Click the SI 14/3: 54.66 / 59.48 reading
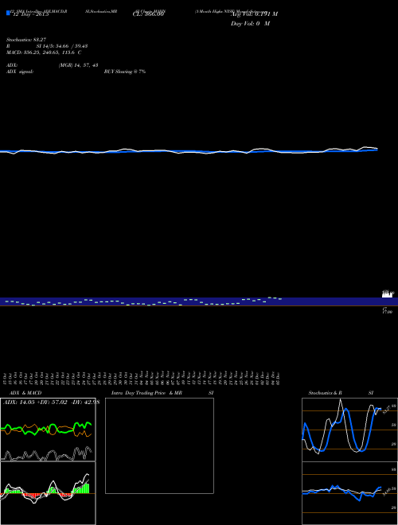 (62, 46)
